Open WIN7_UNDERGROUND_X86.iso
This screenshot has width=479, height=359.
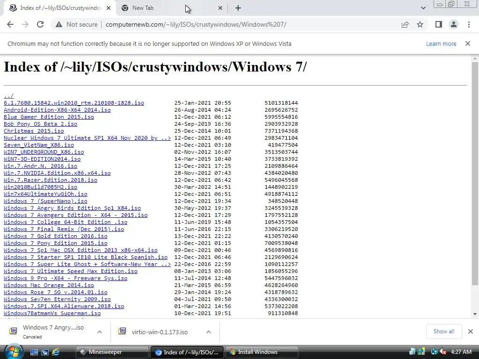44,152
